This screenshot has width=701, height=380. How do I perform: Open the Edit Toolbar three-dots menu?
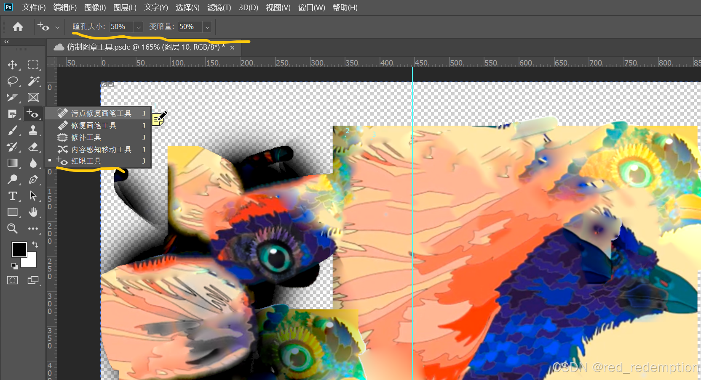33,229
